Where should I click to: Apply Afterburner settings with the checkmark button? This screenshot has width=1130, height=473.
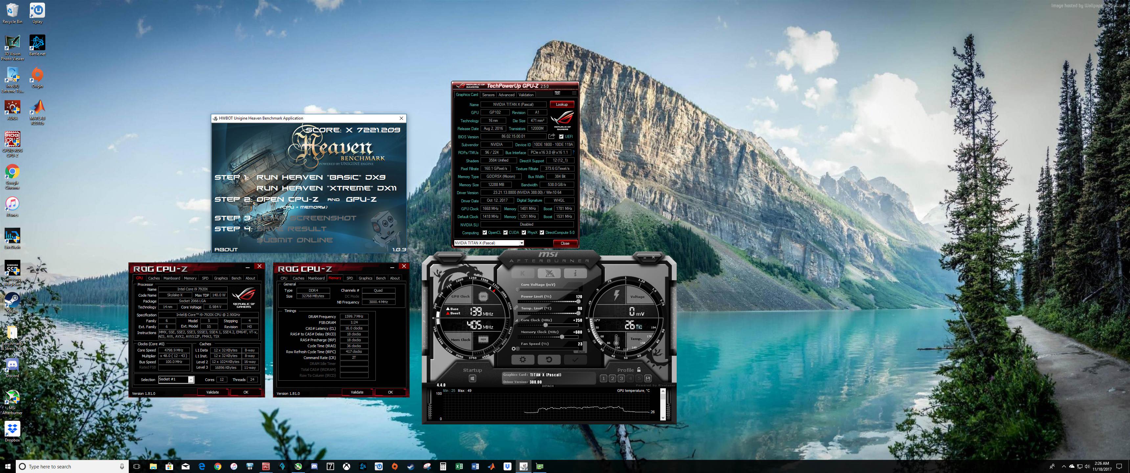[x=575, y=359]
